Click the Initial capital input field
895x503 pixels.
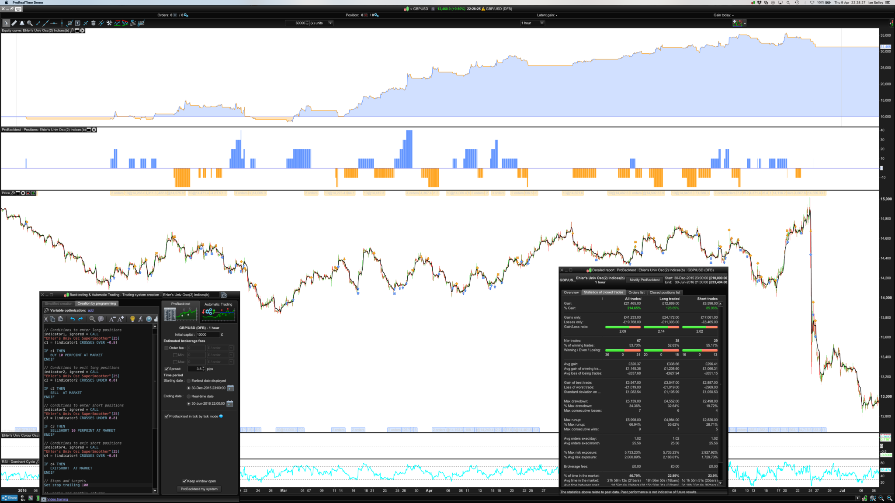(x=207, y=335)
